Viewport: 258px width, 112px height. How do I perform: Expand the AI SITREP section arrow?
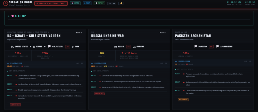9,16
